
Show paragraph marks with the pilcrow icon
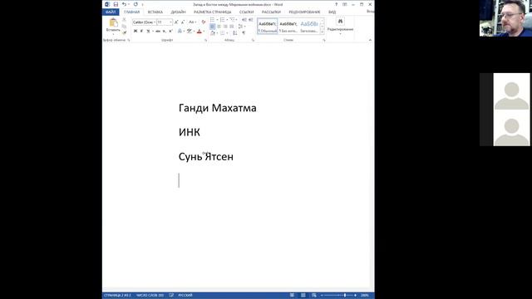[244, 32]
